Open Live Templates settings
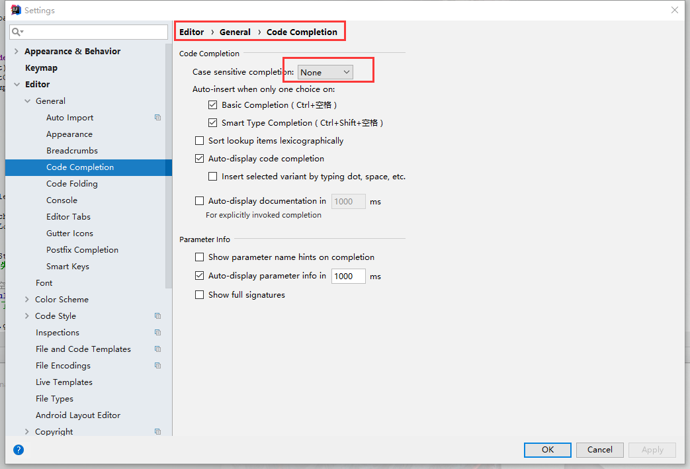Viewport: 690px width, 469px height. pos(64,382)
